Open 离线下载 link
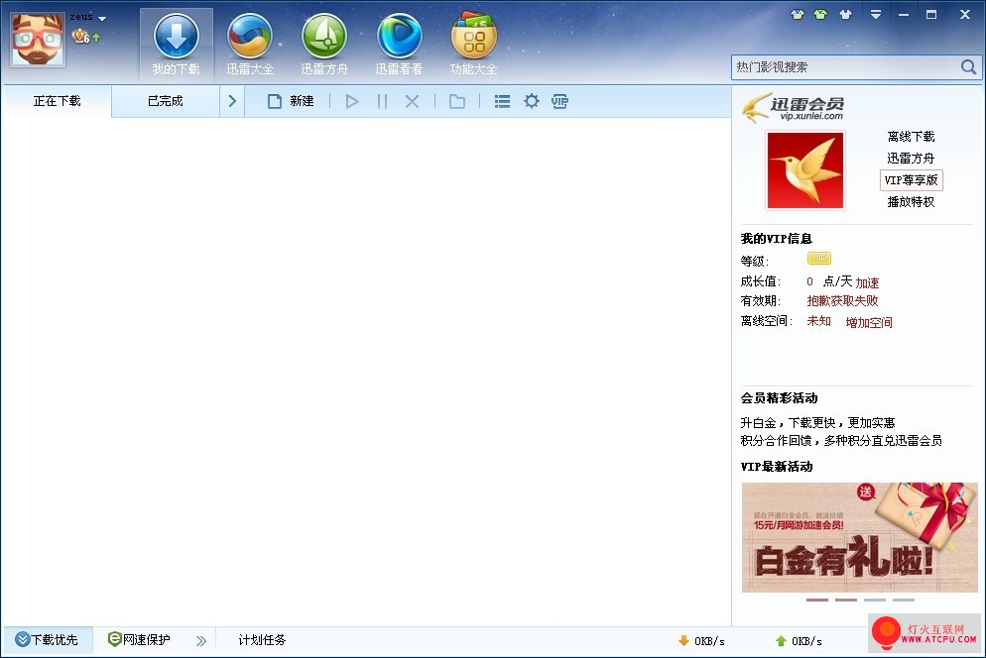Viewport: 986px width, 658px height. point(911,137)
